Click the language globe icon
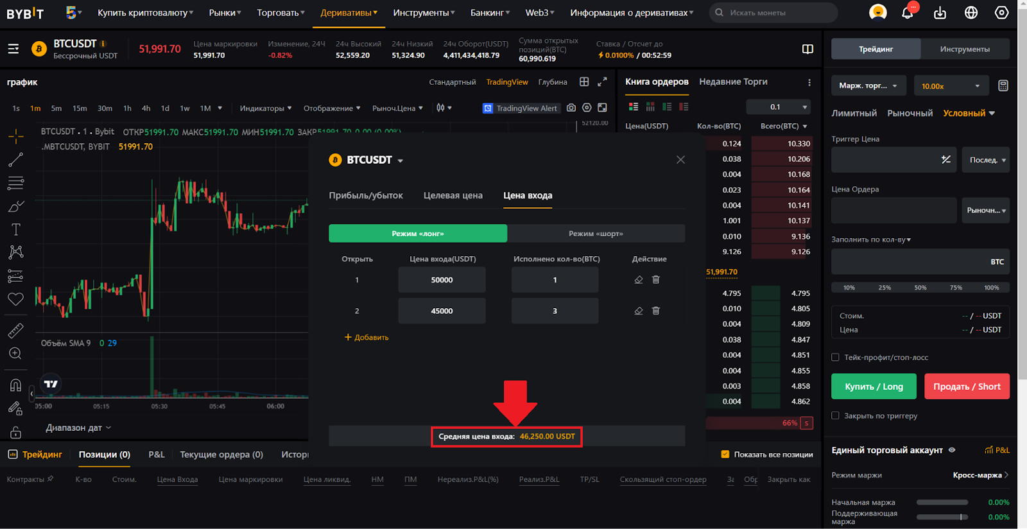This screenshot has width=1027, height=529. 971,13
